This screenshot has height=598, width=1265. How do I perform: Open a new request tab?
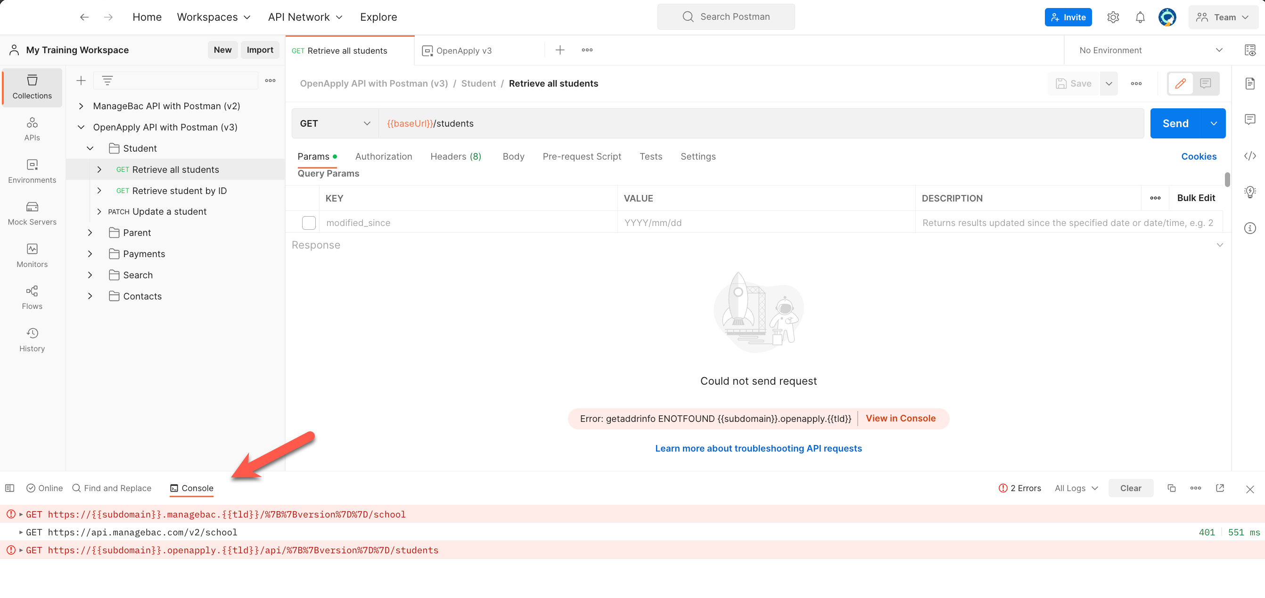pyautogui.click(x=560, y=50)
